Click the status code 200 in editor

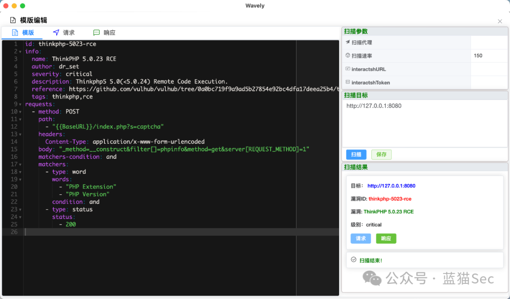70,224
